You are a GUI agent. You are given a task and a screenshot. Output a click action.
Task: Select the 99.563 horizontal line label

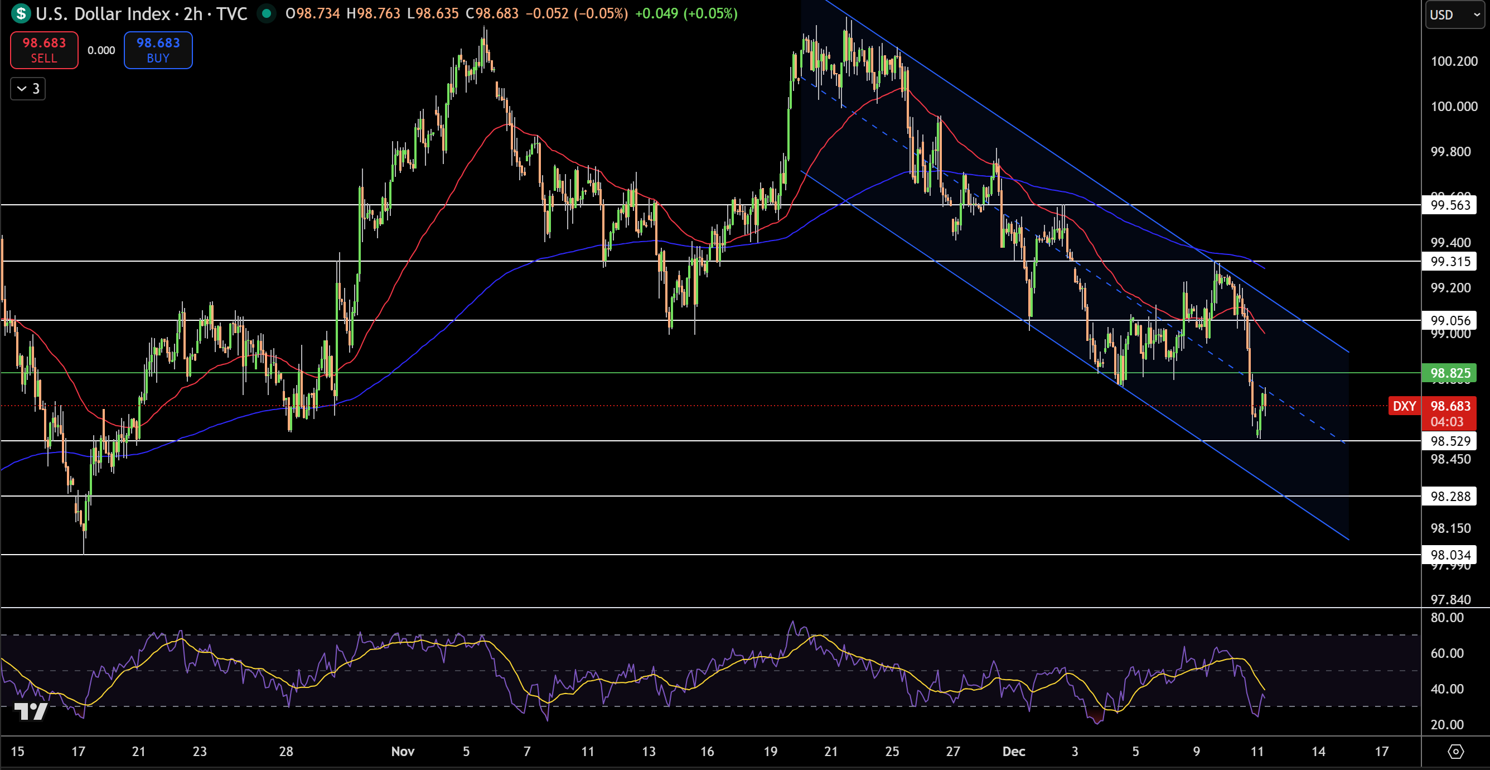point(1449,205)
